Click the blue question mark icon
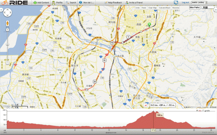217x135 pixels. point(81,2)
